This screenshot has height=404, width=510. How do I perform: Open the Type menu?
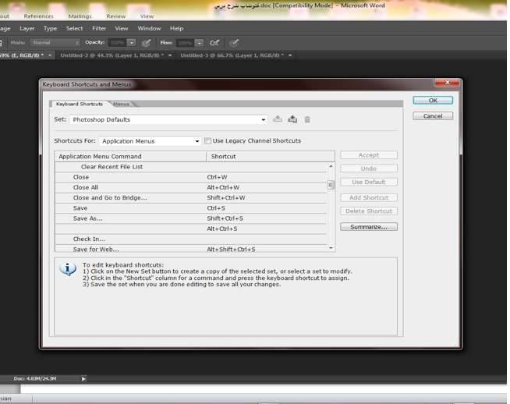click(x=50, y=29)
